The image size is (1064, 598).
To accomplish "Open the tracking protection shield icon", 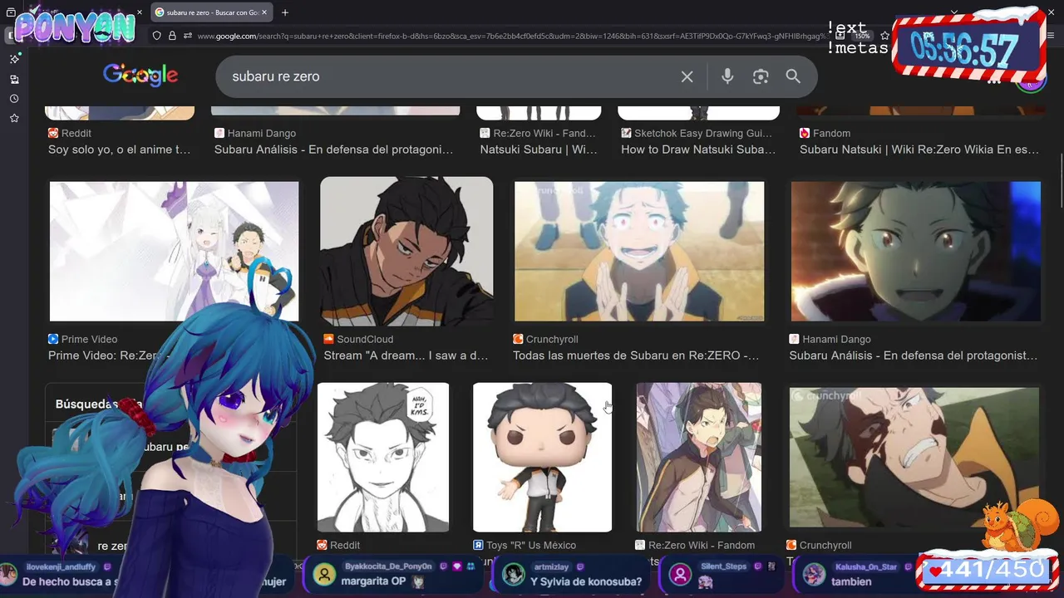I will [156, 36].
